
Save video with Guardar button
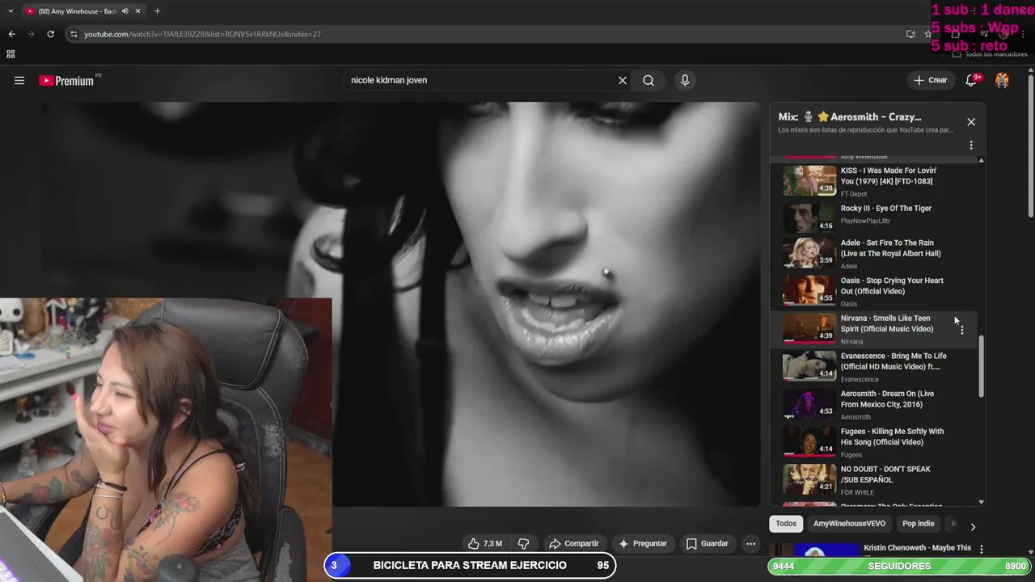[708, 543]
